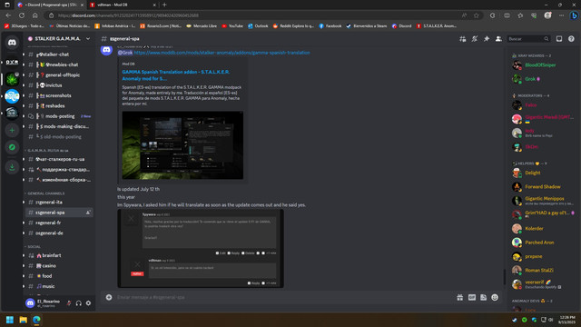581x327 pixels.
Task: Open the emoji picker icon
Action: (495, 297)
